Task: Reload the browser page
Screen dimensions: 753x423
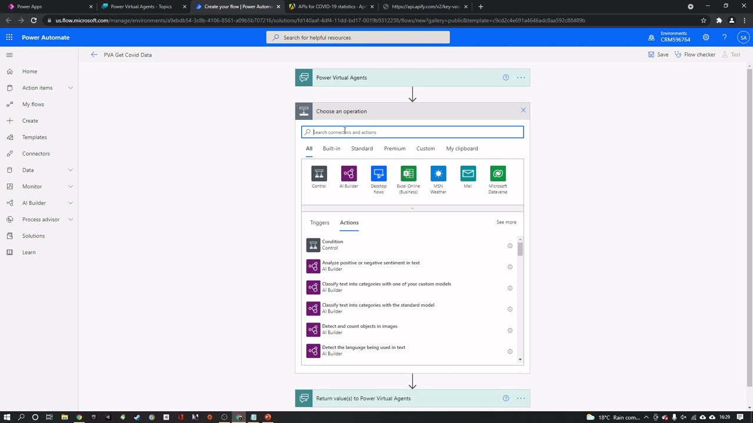Action: pos(34,21)
